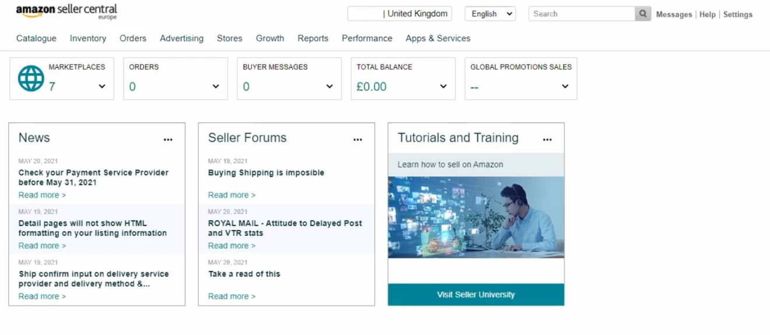Screen dimensions: 770x335
Task: Read more about HTML formatting news
Action: click(x=42, y=246)
